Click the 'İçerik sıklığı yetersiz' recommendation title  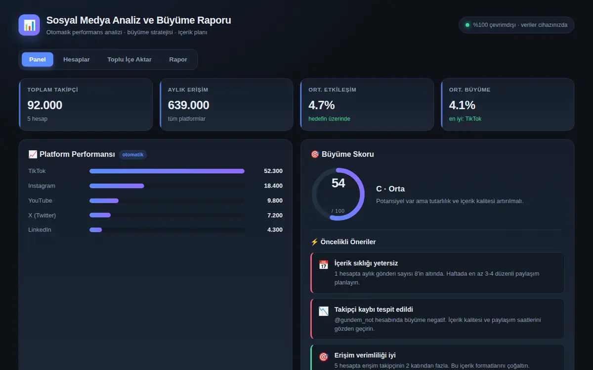tap(366, 263)
